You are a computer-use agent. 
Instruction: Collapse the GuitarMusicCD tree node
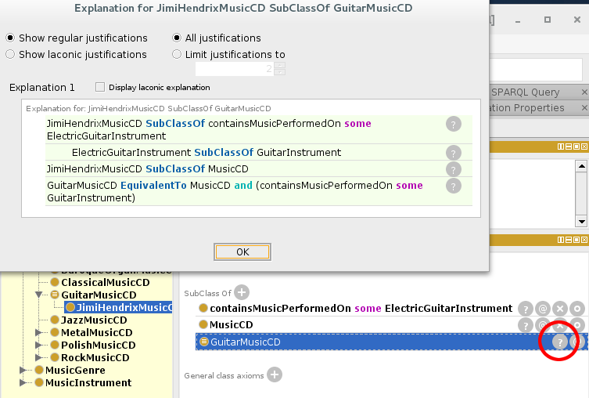pyautogui.click(x=38, y=295)
